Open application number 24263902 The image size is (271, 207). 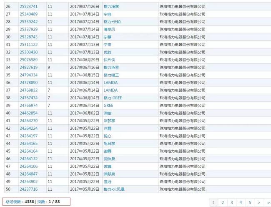pyautogui.click(x=28, y=182)
